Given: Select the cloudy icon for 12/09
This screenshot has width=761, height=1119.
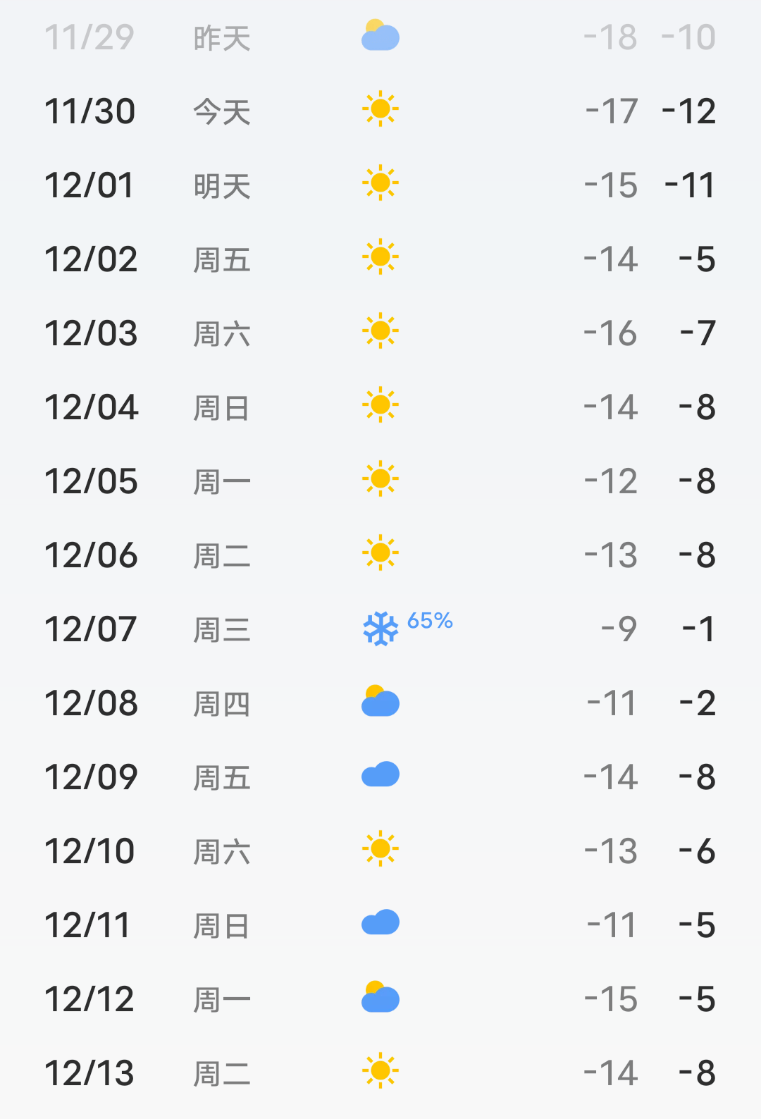Looking at the screenshot, I should point(380,775).
